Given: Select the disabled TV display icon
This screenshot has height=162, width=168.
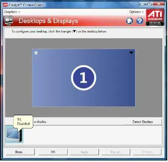Looking at the screenshot, I should pyautogui.click(x=14, y=135).
